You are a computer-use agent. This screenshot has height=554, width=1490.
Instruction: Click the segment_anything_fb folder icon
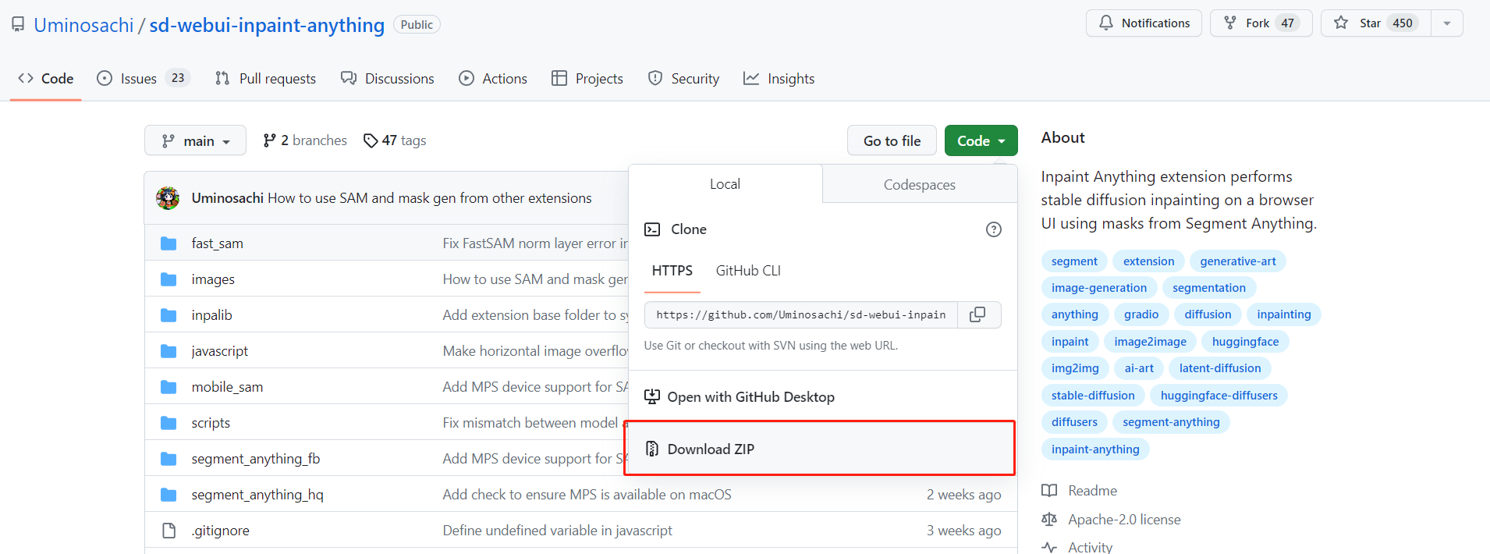point(169,459)
